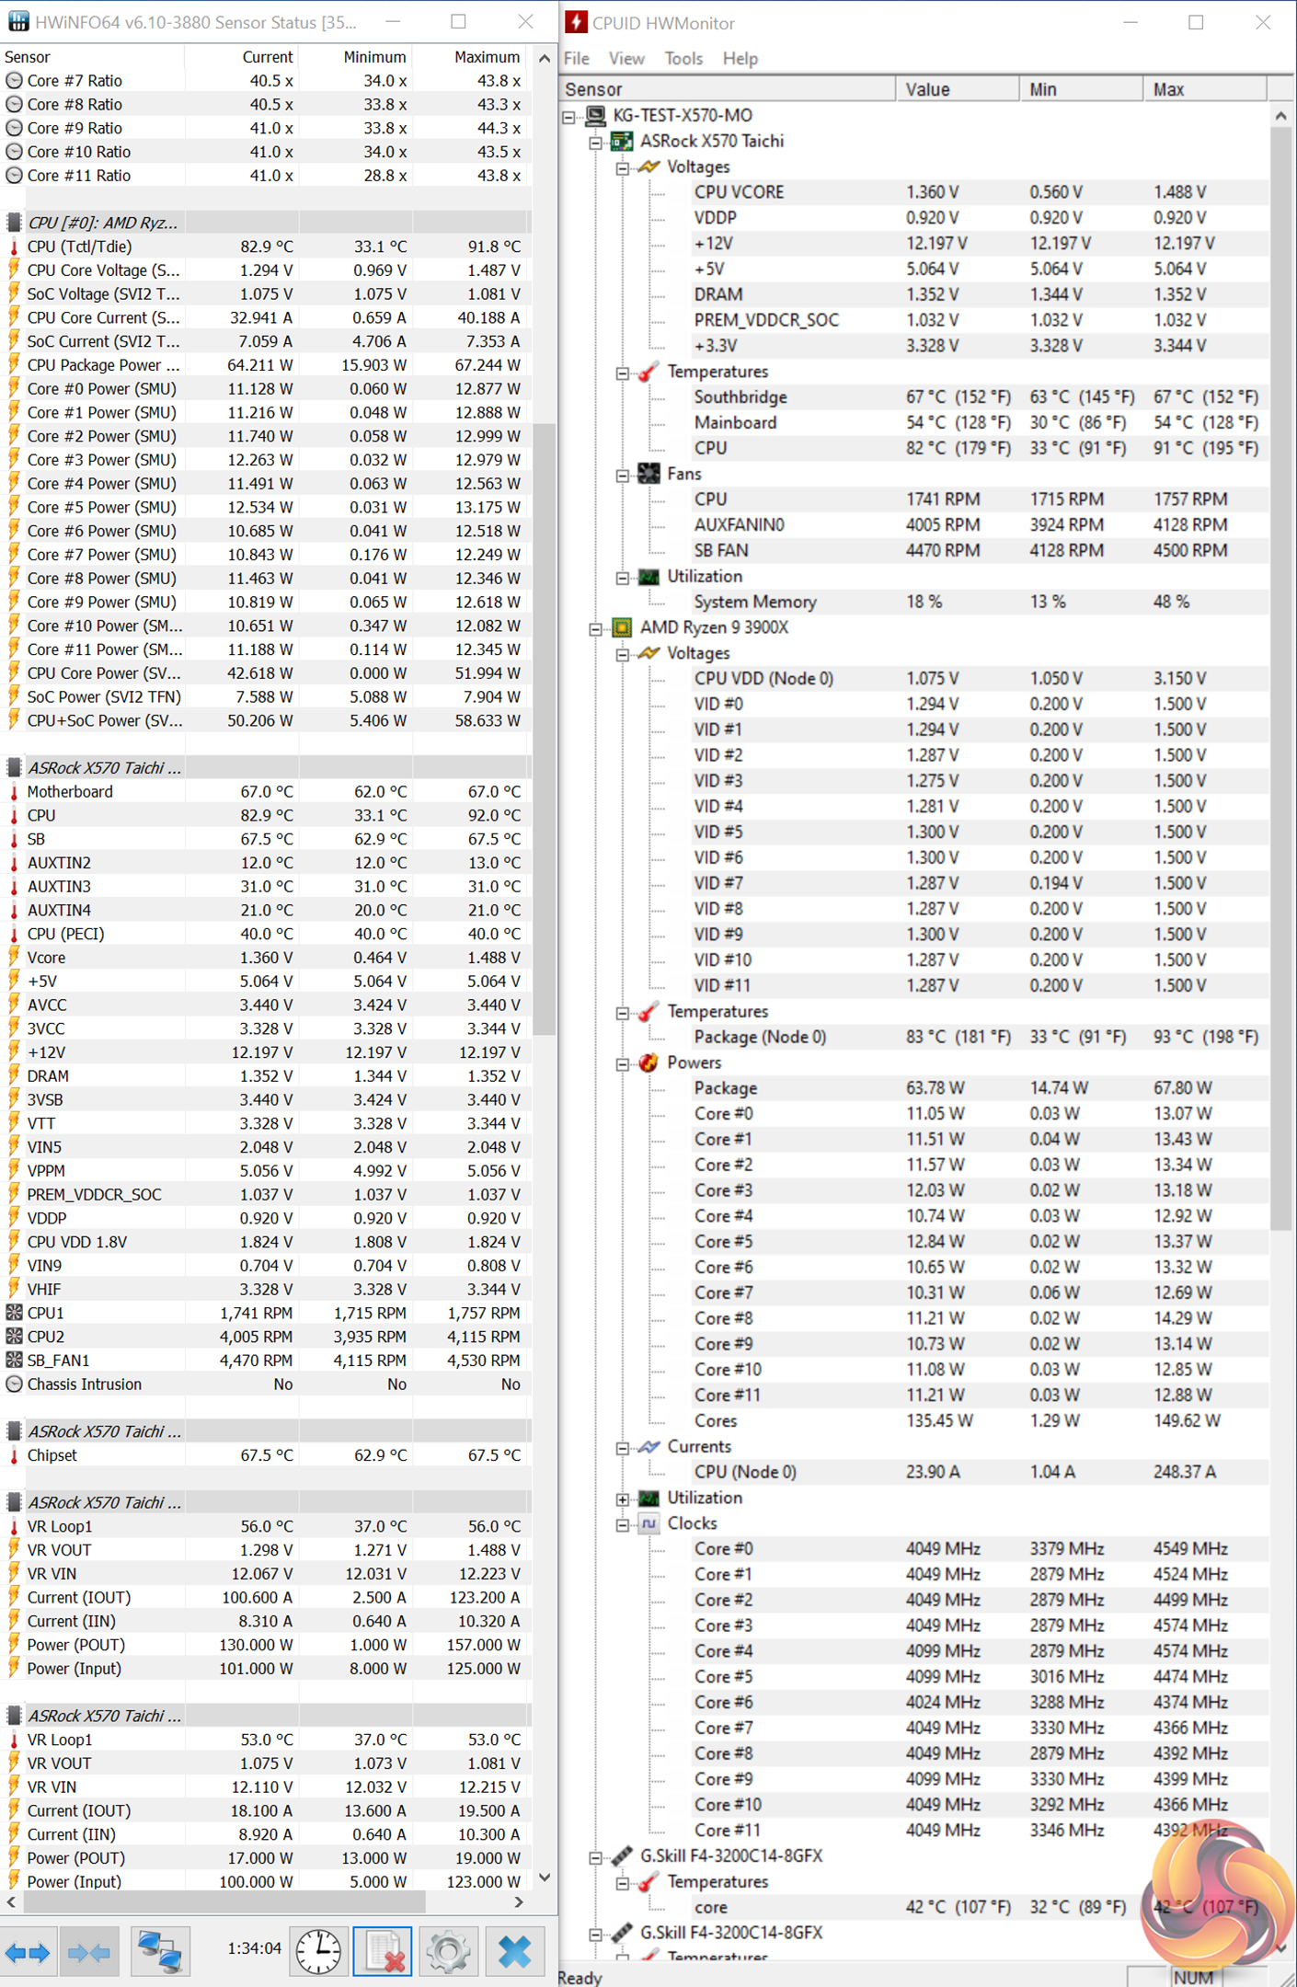This screenshot has height=1987, width=1297.
Task: Click the greyed collapse arrows icon in HWiNFO toolbar
Action: (89, 1952)
